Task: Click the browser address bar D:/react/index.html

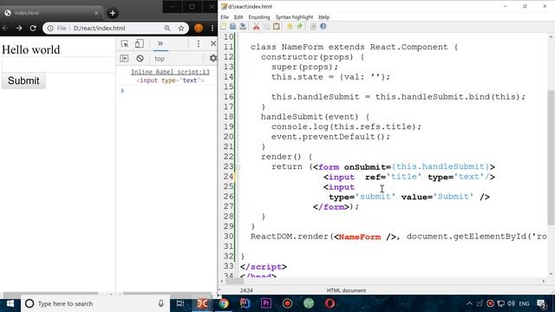Action: (115, 29)
